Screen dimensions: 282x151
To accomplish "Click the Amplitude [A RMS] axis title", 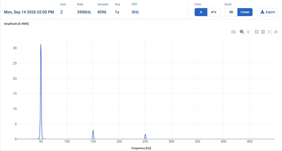I will [x=16, y=24].
